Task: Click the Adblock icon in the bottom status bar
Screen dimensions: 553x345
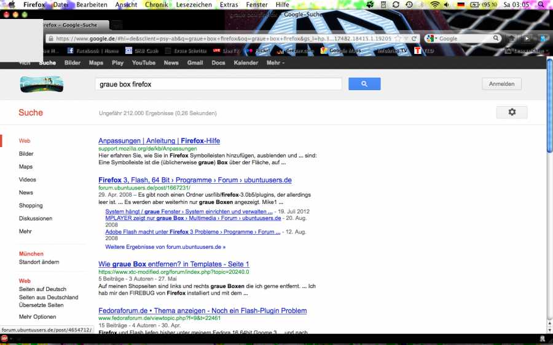Action: (x=4, y=339)
